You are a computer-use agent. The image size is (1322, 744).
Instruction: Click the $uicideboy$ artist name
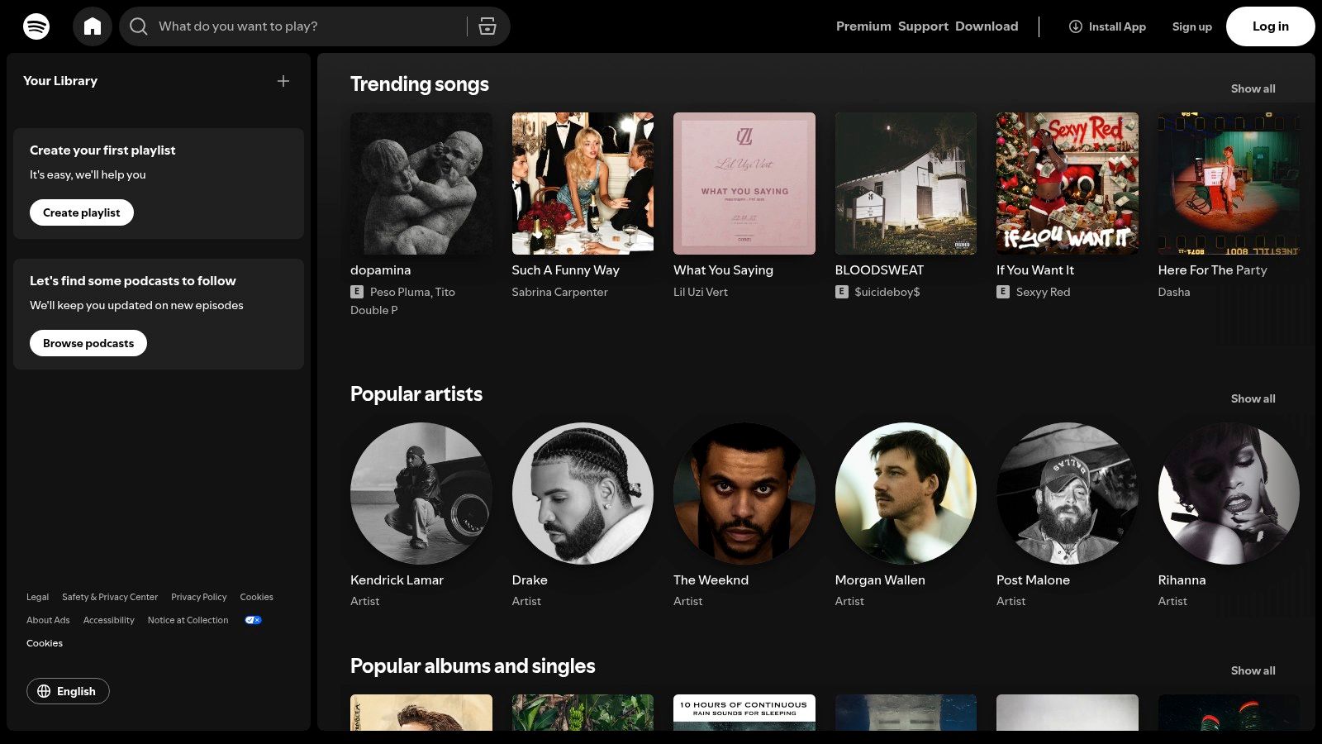(x=887, y=292)
